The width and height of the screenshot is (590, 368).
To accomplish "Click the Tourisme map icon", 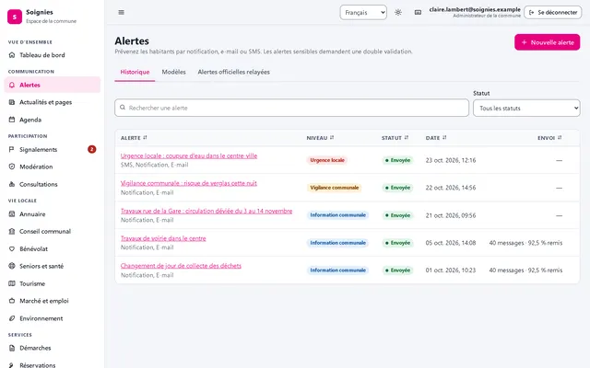I will point(12,283).
